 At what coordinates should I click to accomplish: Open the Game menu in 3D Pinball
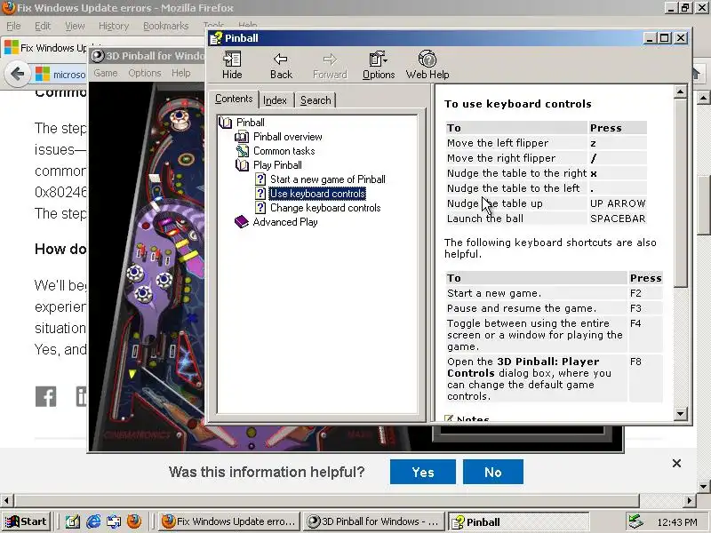(105, 73)
